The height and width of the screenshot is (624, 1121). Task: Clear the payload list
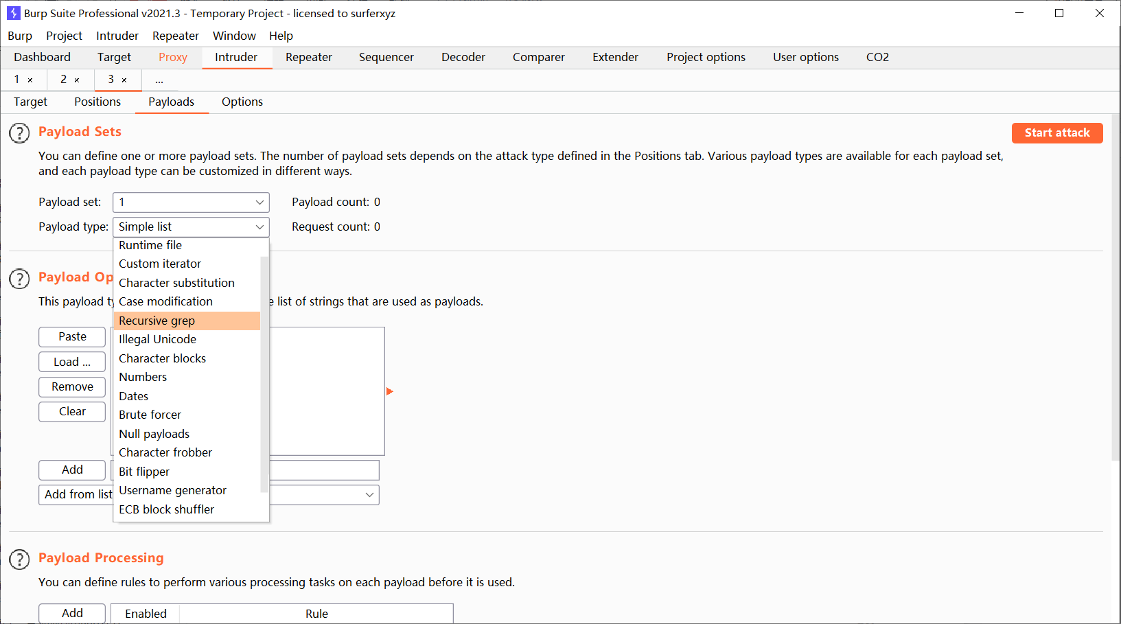click(x=72, y=412)
